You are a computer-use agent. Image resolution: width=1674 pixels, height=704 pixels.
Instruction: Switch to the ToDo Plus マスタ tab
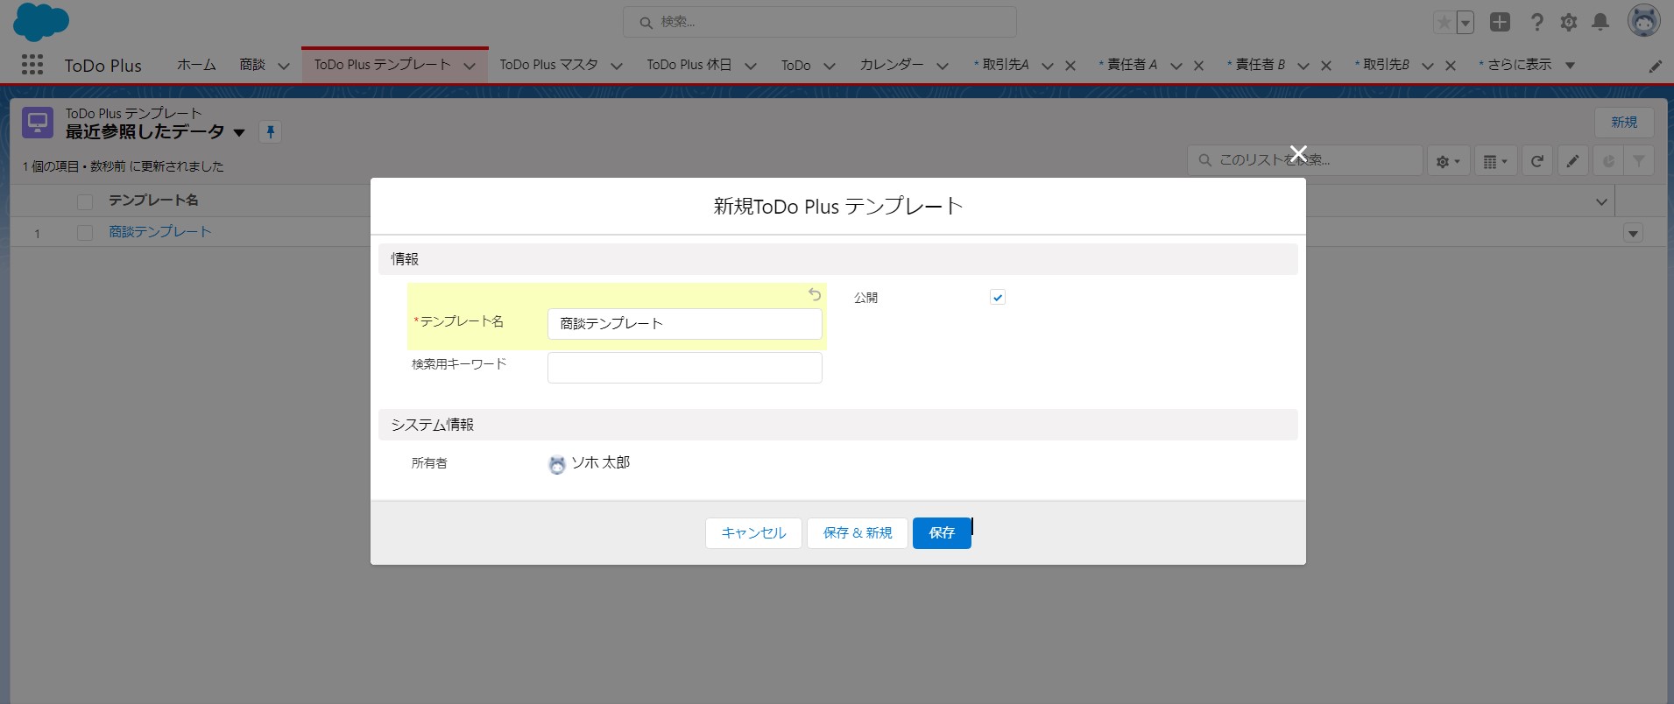549,65
